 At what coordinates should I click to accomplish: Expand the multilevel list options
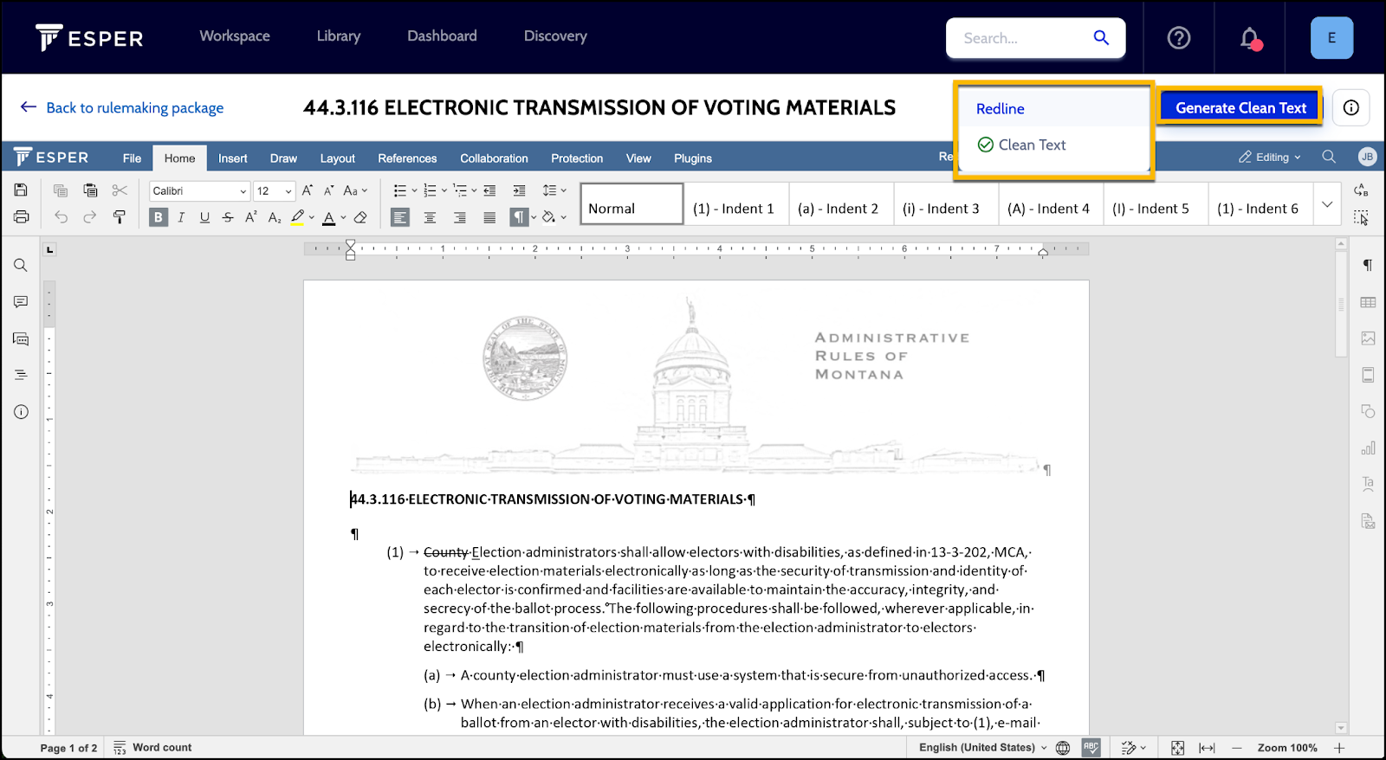tap(474, 190)
